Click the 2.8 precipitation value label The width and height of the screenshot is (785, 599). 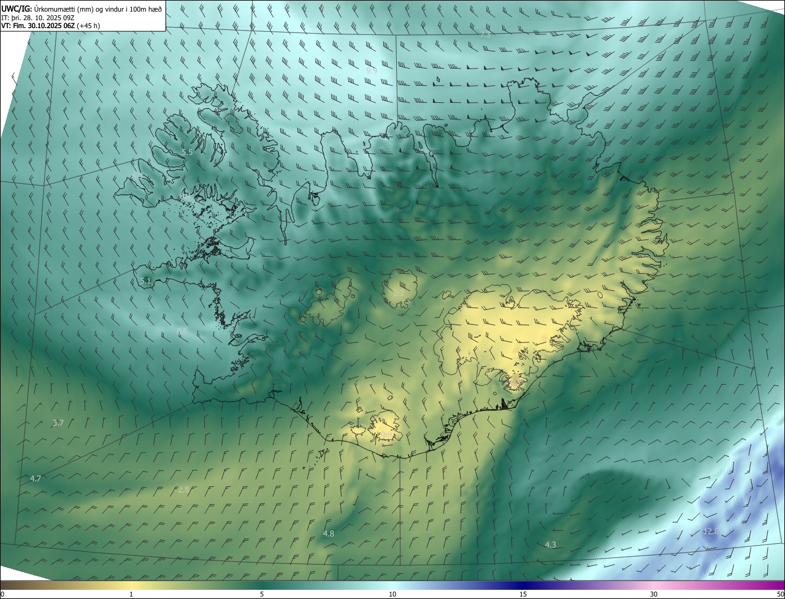pyautogui.click(x=183, y=489)
